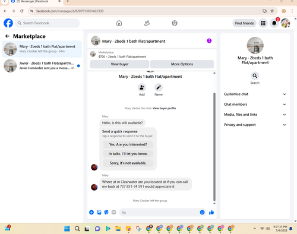Go back with browser back arrow
Image resolution: width=297 pixels, height=234 pixels.
coord(5,11)
